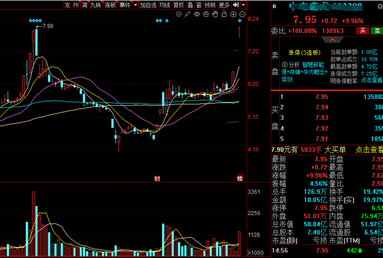
Task: Open dropdown arrow at toolbar's far right
Action: 244,5
